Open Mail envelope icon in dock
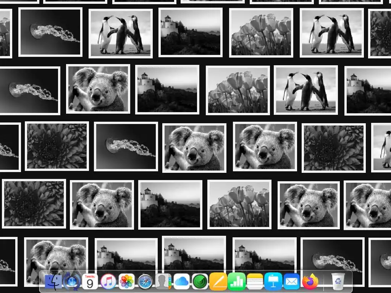391x293 pixels. click(x=291, y=282)
